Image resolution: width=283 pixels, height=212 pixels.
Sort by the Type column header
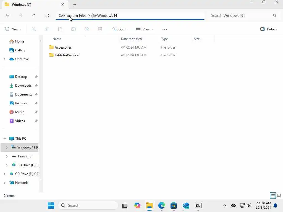pyautogui.click(x=164, y=39)
